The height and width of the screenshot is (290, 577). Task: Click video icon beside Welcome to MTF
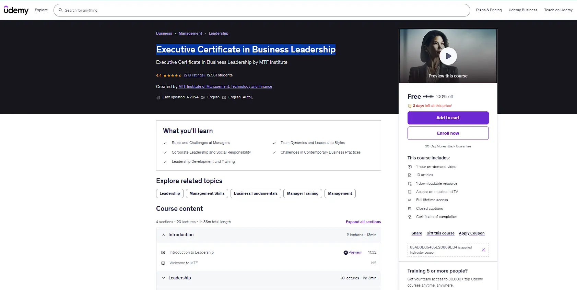163,263
